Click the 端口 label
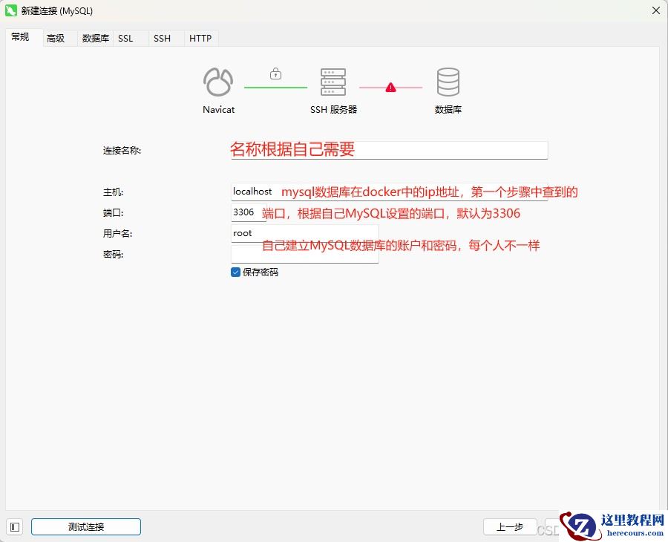 tap(113, 212)
